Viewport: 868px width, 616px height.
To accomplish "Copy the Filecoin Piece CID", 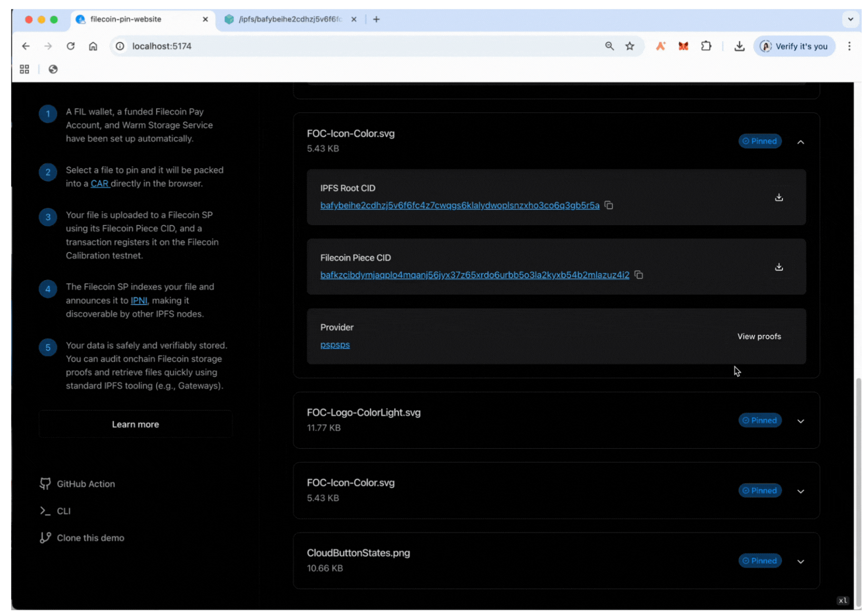I will click(x=639, y=275).
